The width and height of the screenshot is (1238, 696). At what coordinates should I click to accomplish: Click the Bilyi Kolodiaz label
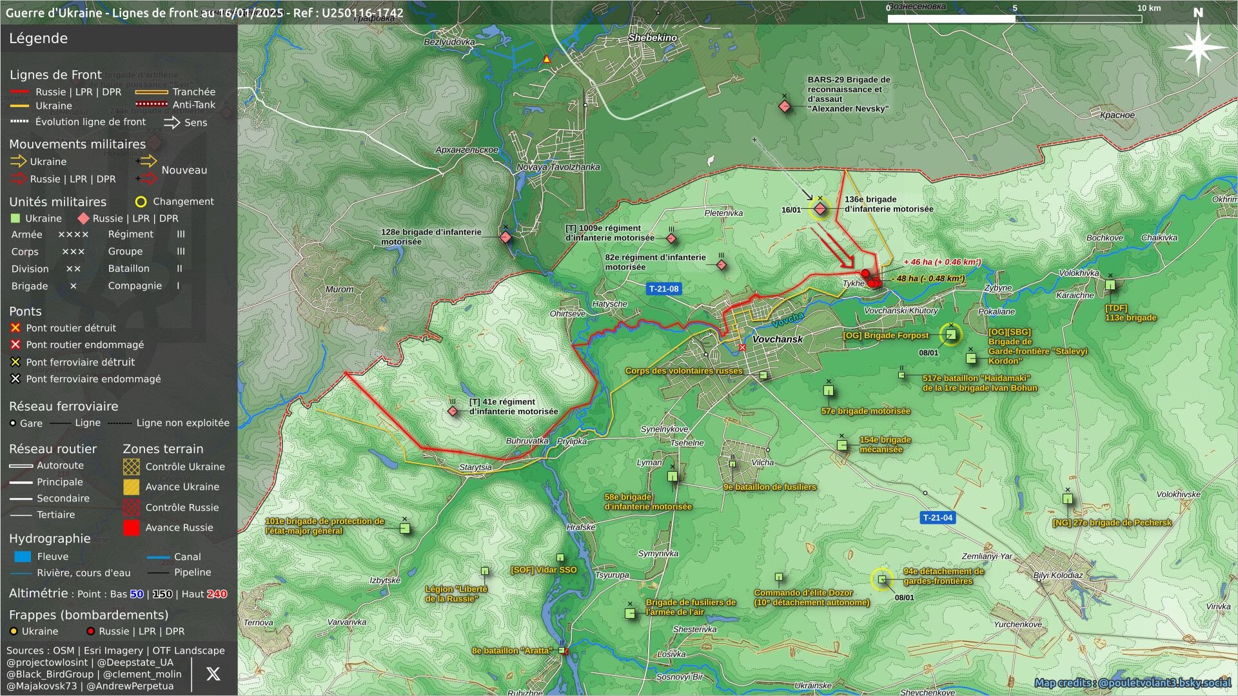1058,575
